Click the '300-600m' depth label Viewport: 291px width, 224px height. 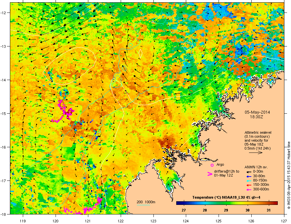point(261,189)
